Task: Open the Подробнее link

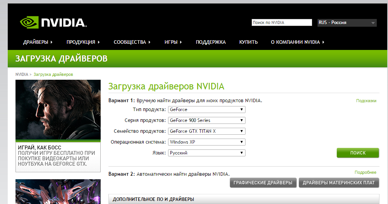Action: coord(366,172)
